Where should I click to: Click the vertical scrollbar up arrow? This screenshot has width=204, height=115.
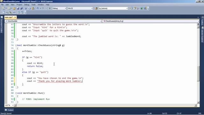(x=198, y=27)
